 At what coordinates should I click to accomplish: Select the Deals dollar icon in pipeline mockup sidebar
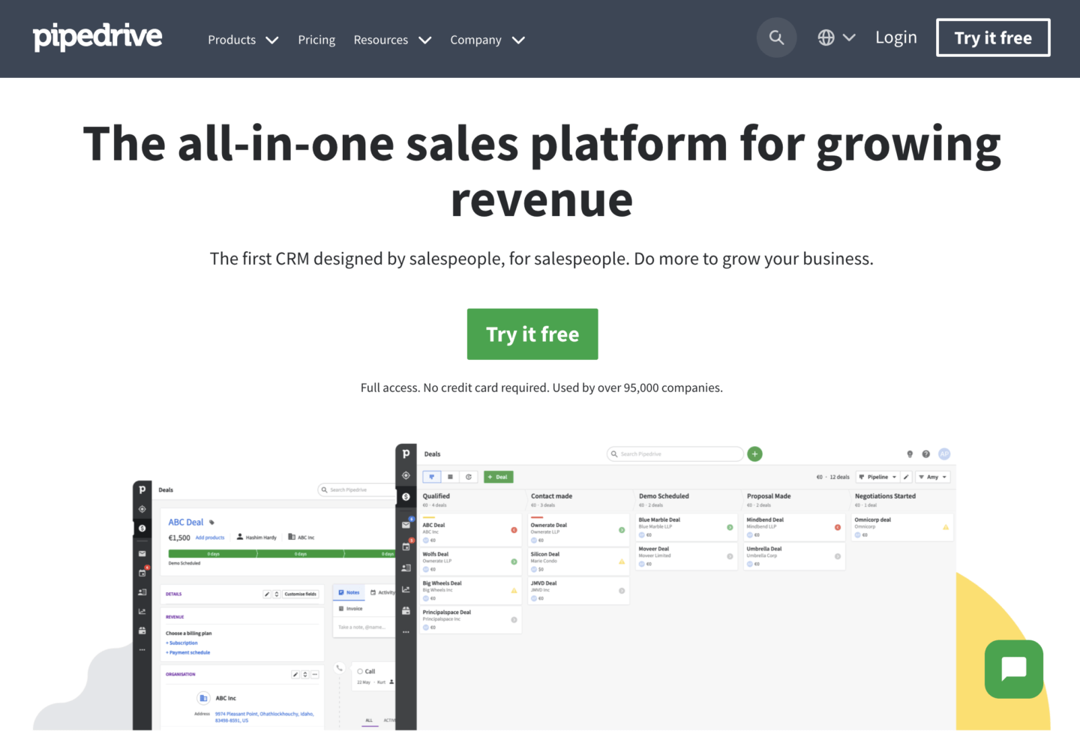click(406, 496)
